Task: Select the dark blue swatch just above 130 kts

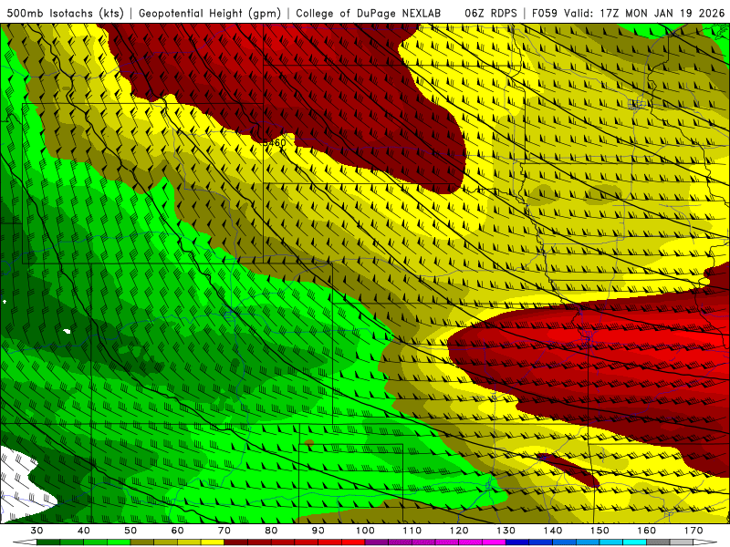Action: (x=517, y=542)
